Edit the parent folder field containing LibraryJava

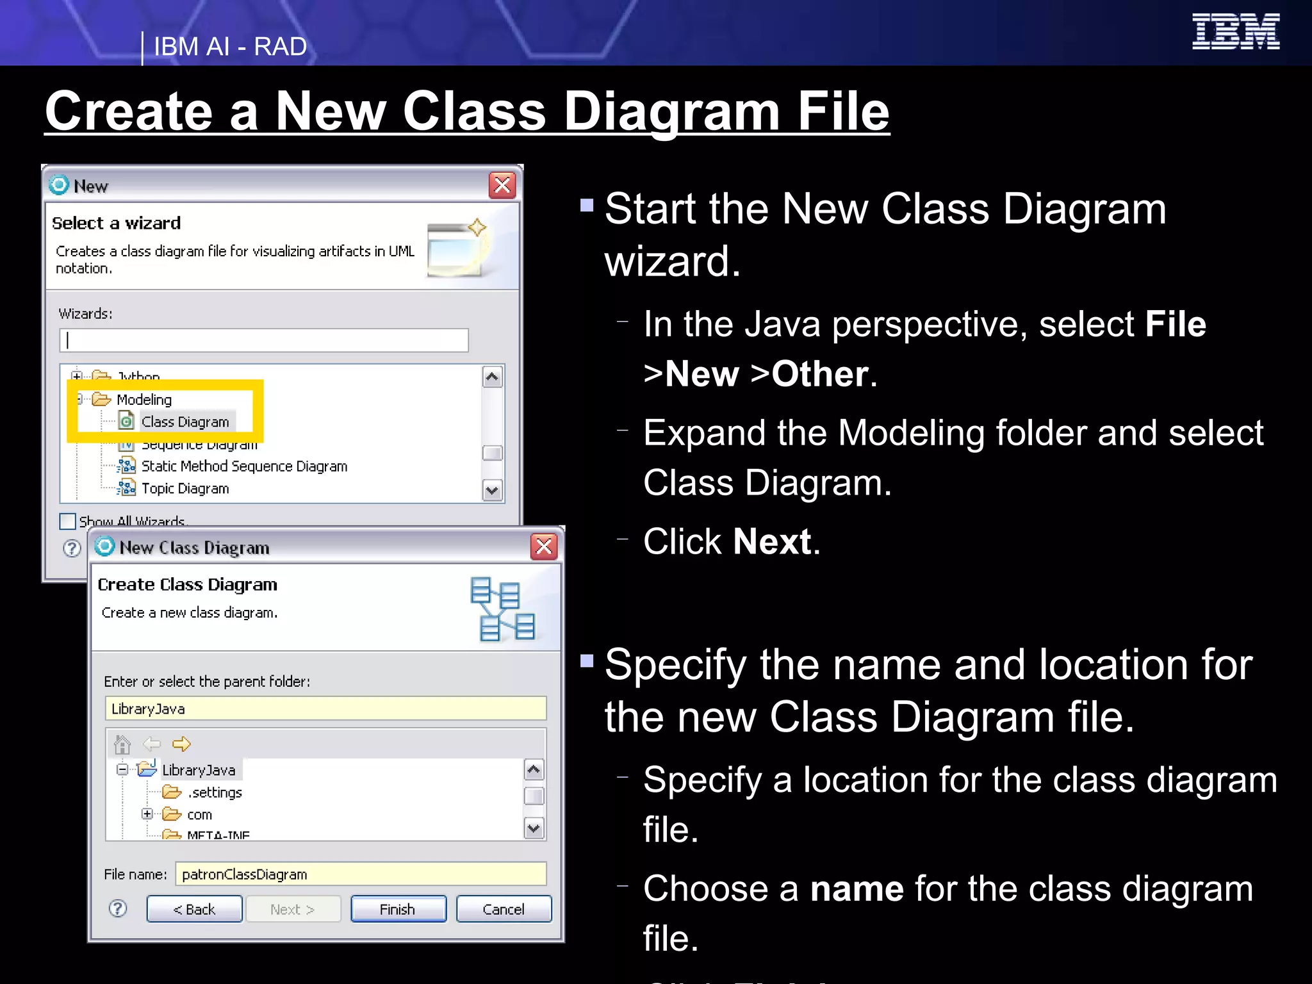[325, 709]
